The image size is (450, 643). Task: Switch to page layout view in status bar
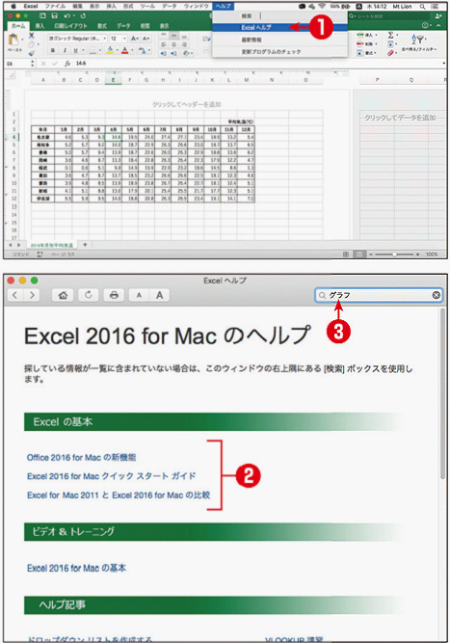tap(359, 255)
